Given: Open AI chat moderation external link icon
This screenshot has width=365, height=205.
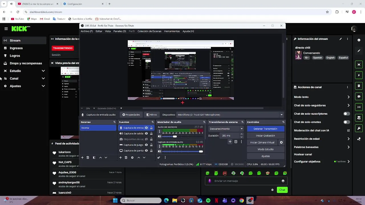Looking at the screenshot, I should pyautogui.click(x=348, y=130).
